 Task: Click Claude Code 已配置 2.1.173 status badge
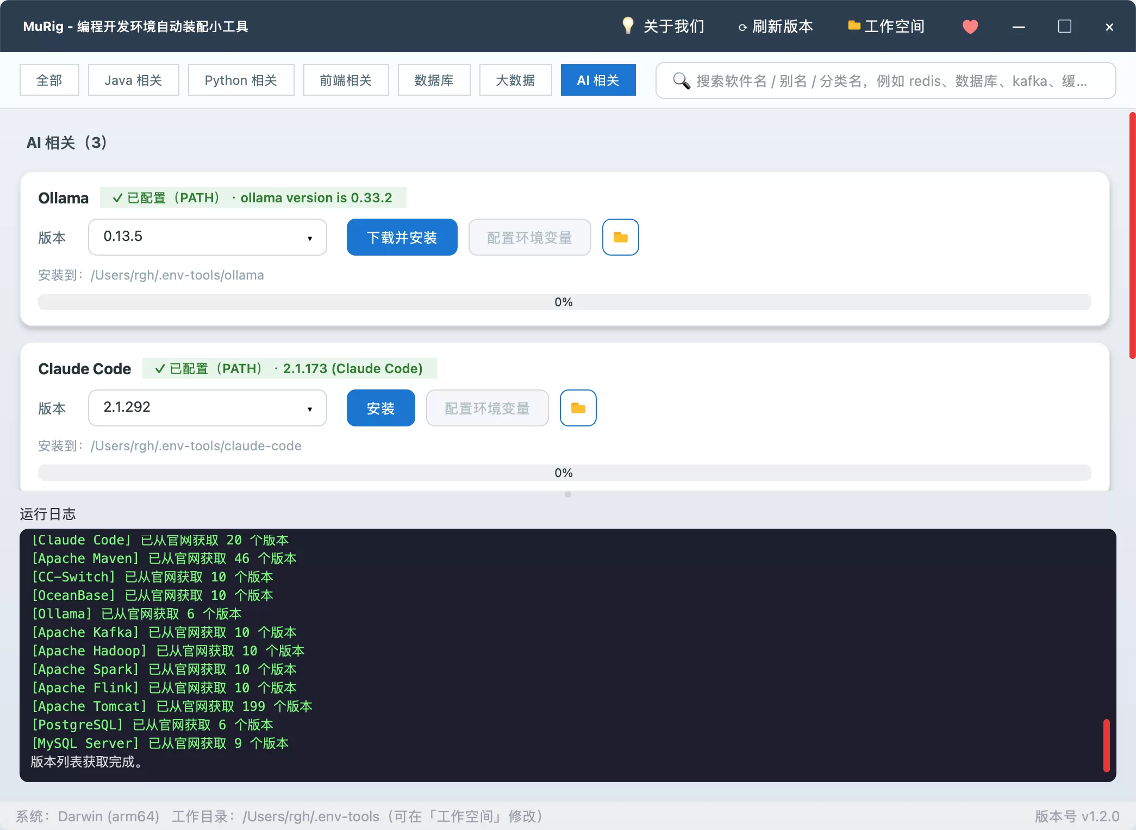pyautogui.click(x=289, y=368)
